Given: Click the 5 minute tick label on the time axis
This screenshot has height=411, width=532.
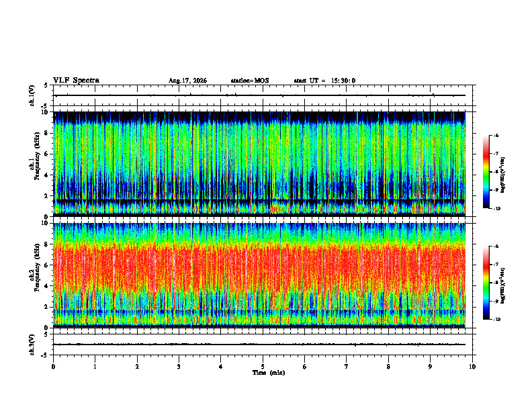Looking at the screenshot, I should click(x=263, y=367).
